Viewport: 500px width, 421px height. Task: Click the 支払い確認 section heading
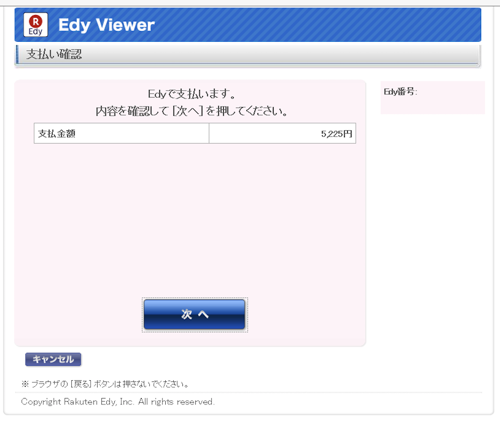click(54, 54)
